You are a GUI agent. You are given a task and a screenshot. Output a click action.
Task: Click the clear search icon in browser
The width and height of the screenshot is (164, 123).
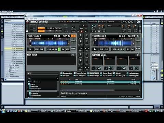pyautogui.click(x=57, y=79)
